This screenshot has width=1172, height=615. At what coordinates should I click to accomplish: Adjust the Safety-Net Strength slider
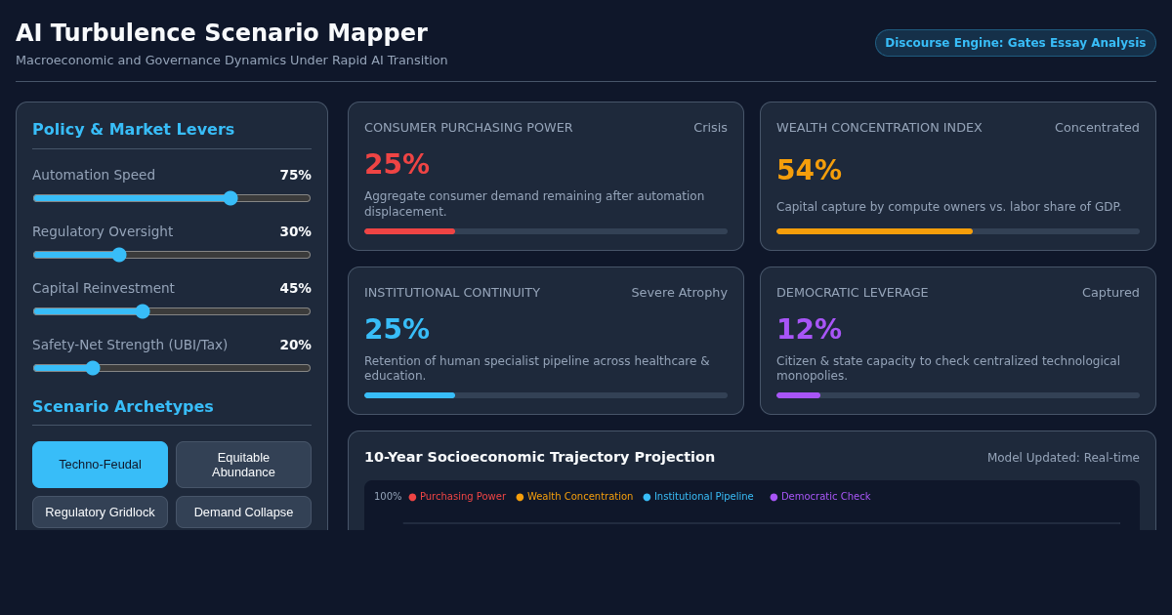(x=172, y=368)
